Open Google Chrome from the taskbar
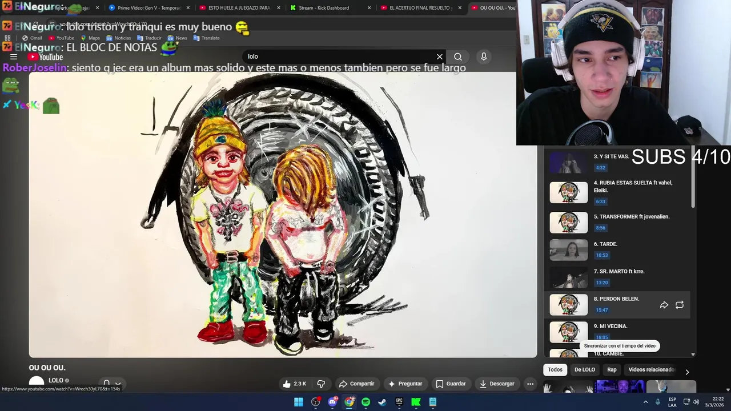The height and width of the screenshot is (411, 731). click(349, 402)
